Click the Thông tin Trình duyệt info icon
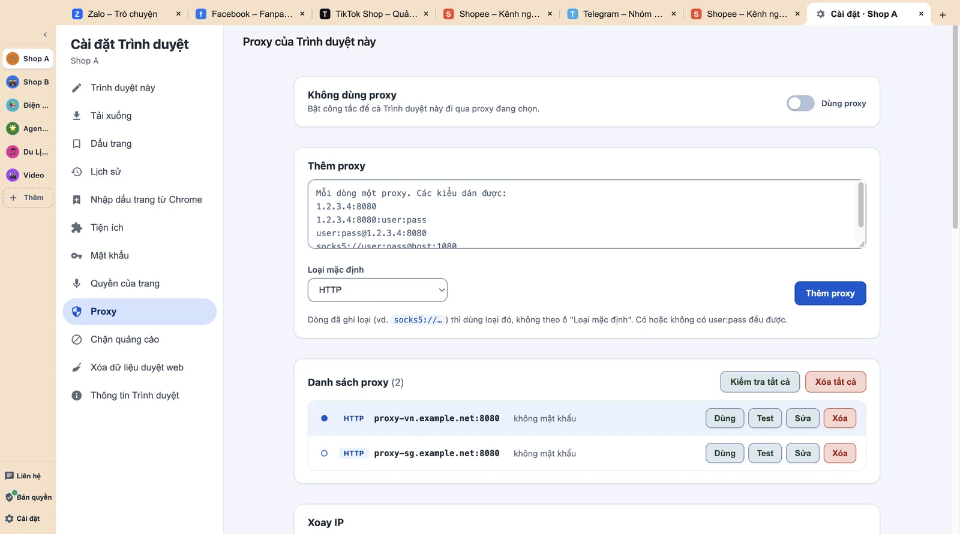 77,396
